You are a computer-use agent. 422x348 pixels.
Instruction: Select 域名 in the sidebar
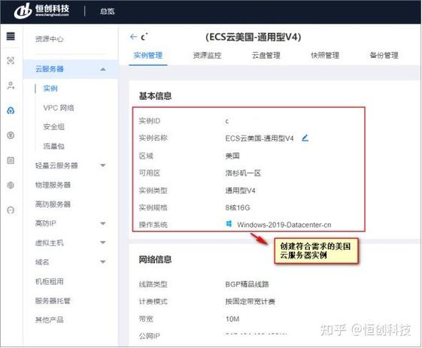click(x=42, y=262)
